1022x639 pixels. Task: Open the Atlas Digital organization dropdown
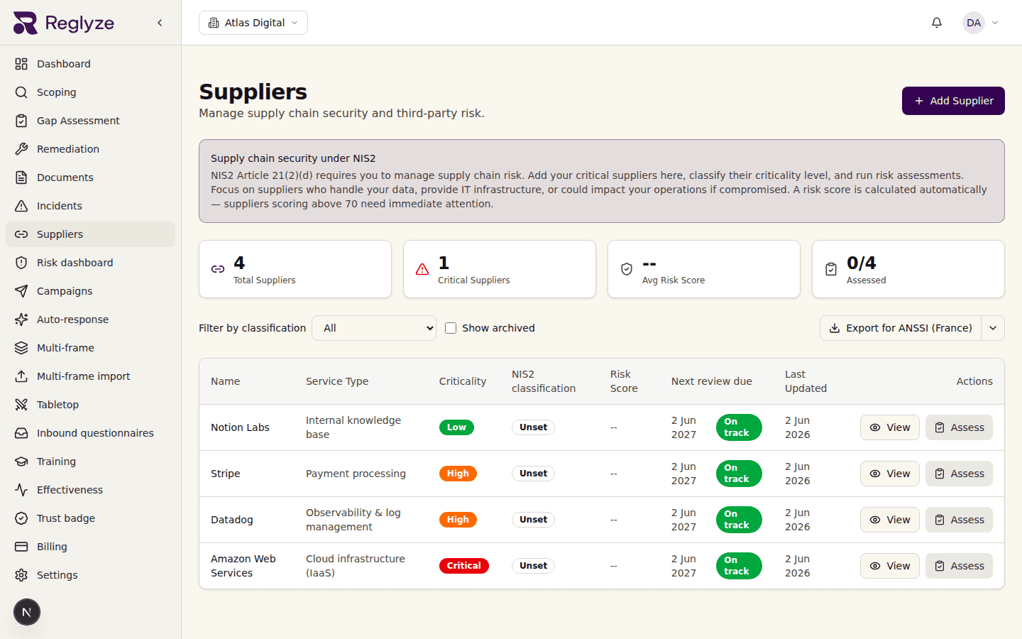click(x=253, y=23)
